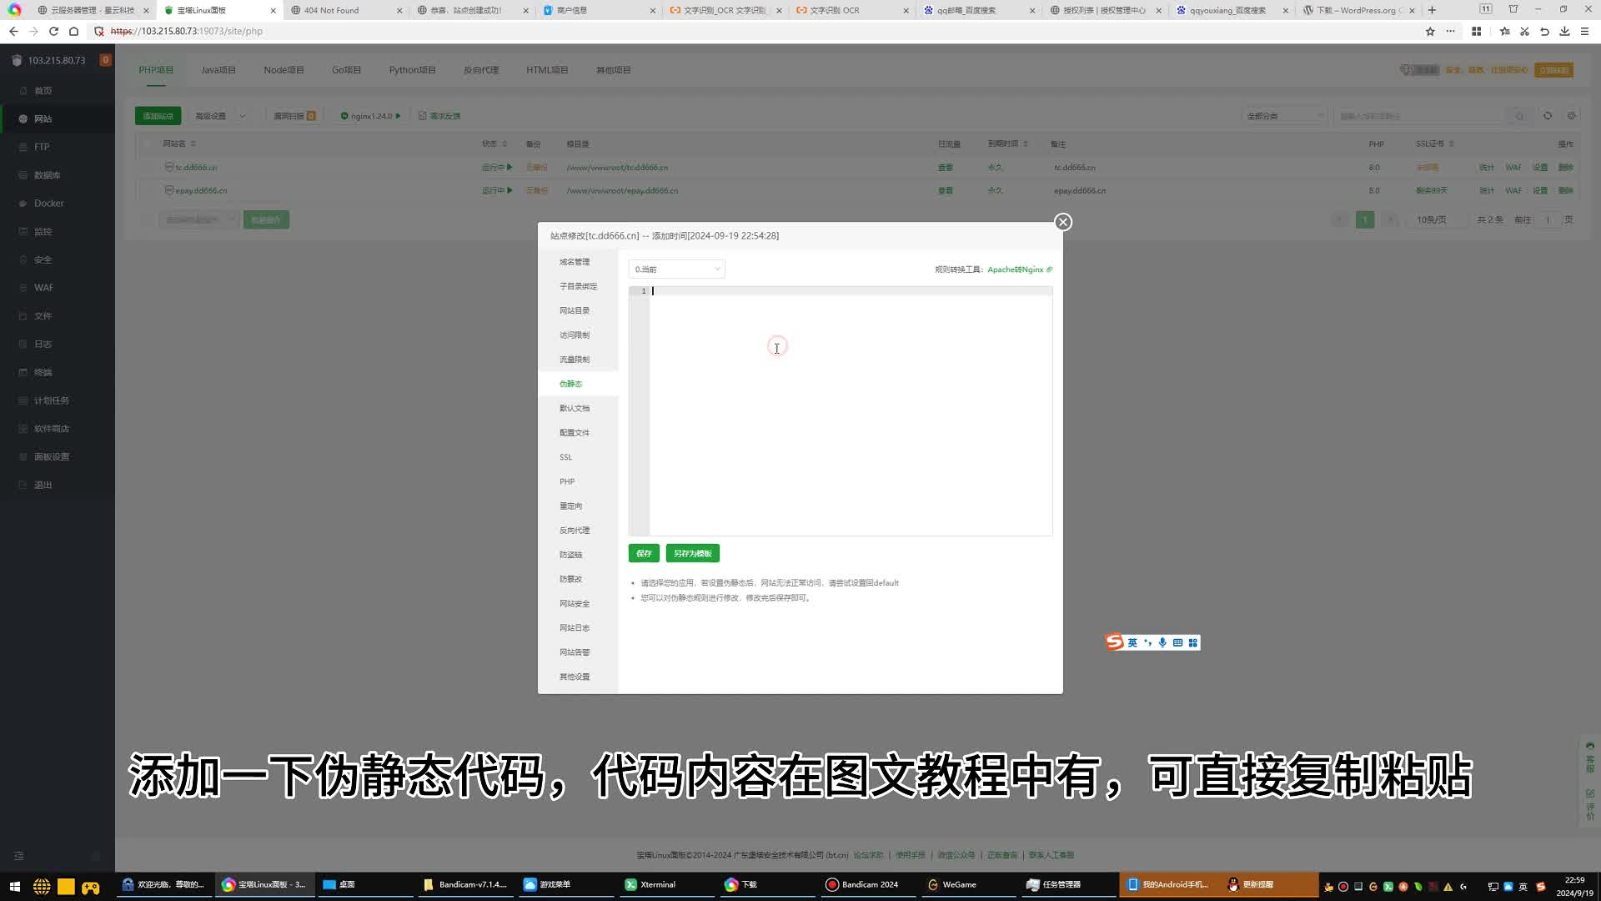The image size is (1601, 901).
Task: Open the 计划任务 scheduled tasks sidebar item
Action: (51, 400)
